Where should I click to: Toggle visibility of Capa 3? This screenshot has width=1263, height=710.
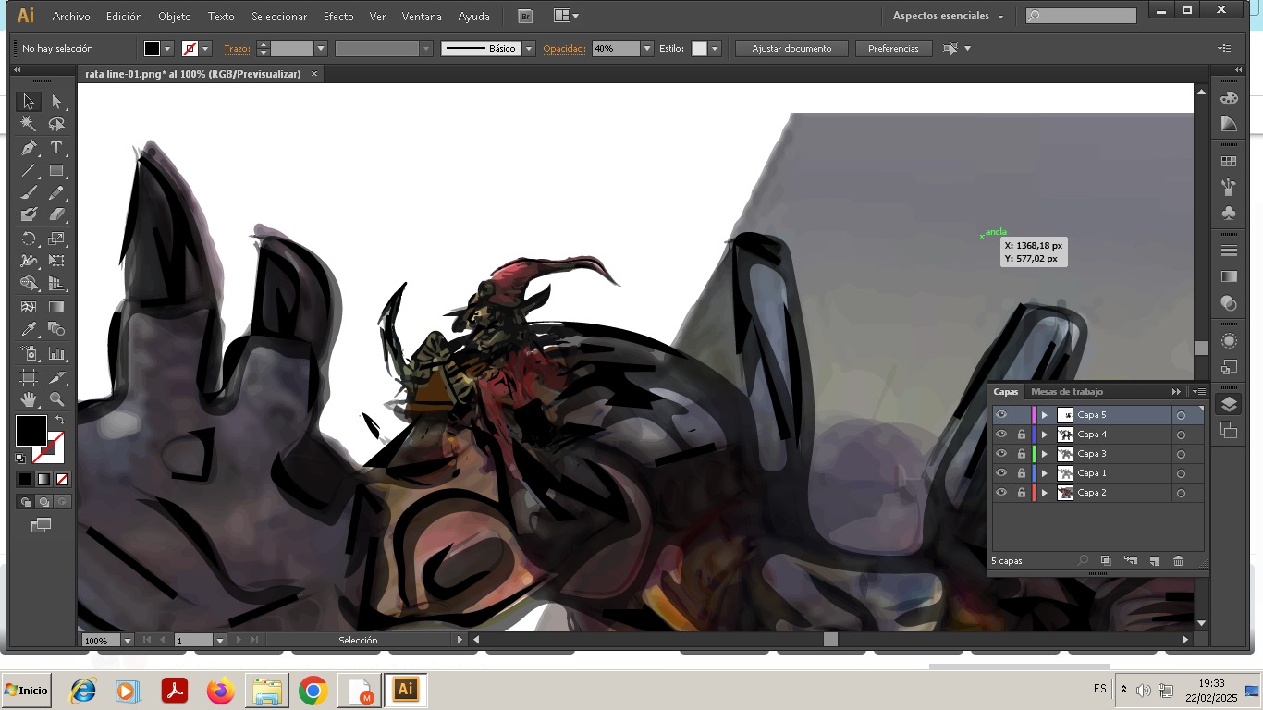pyautogui.click(x=1001, y=454)
